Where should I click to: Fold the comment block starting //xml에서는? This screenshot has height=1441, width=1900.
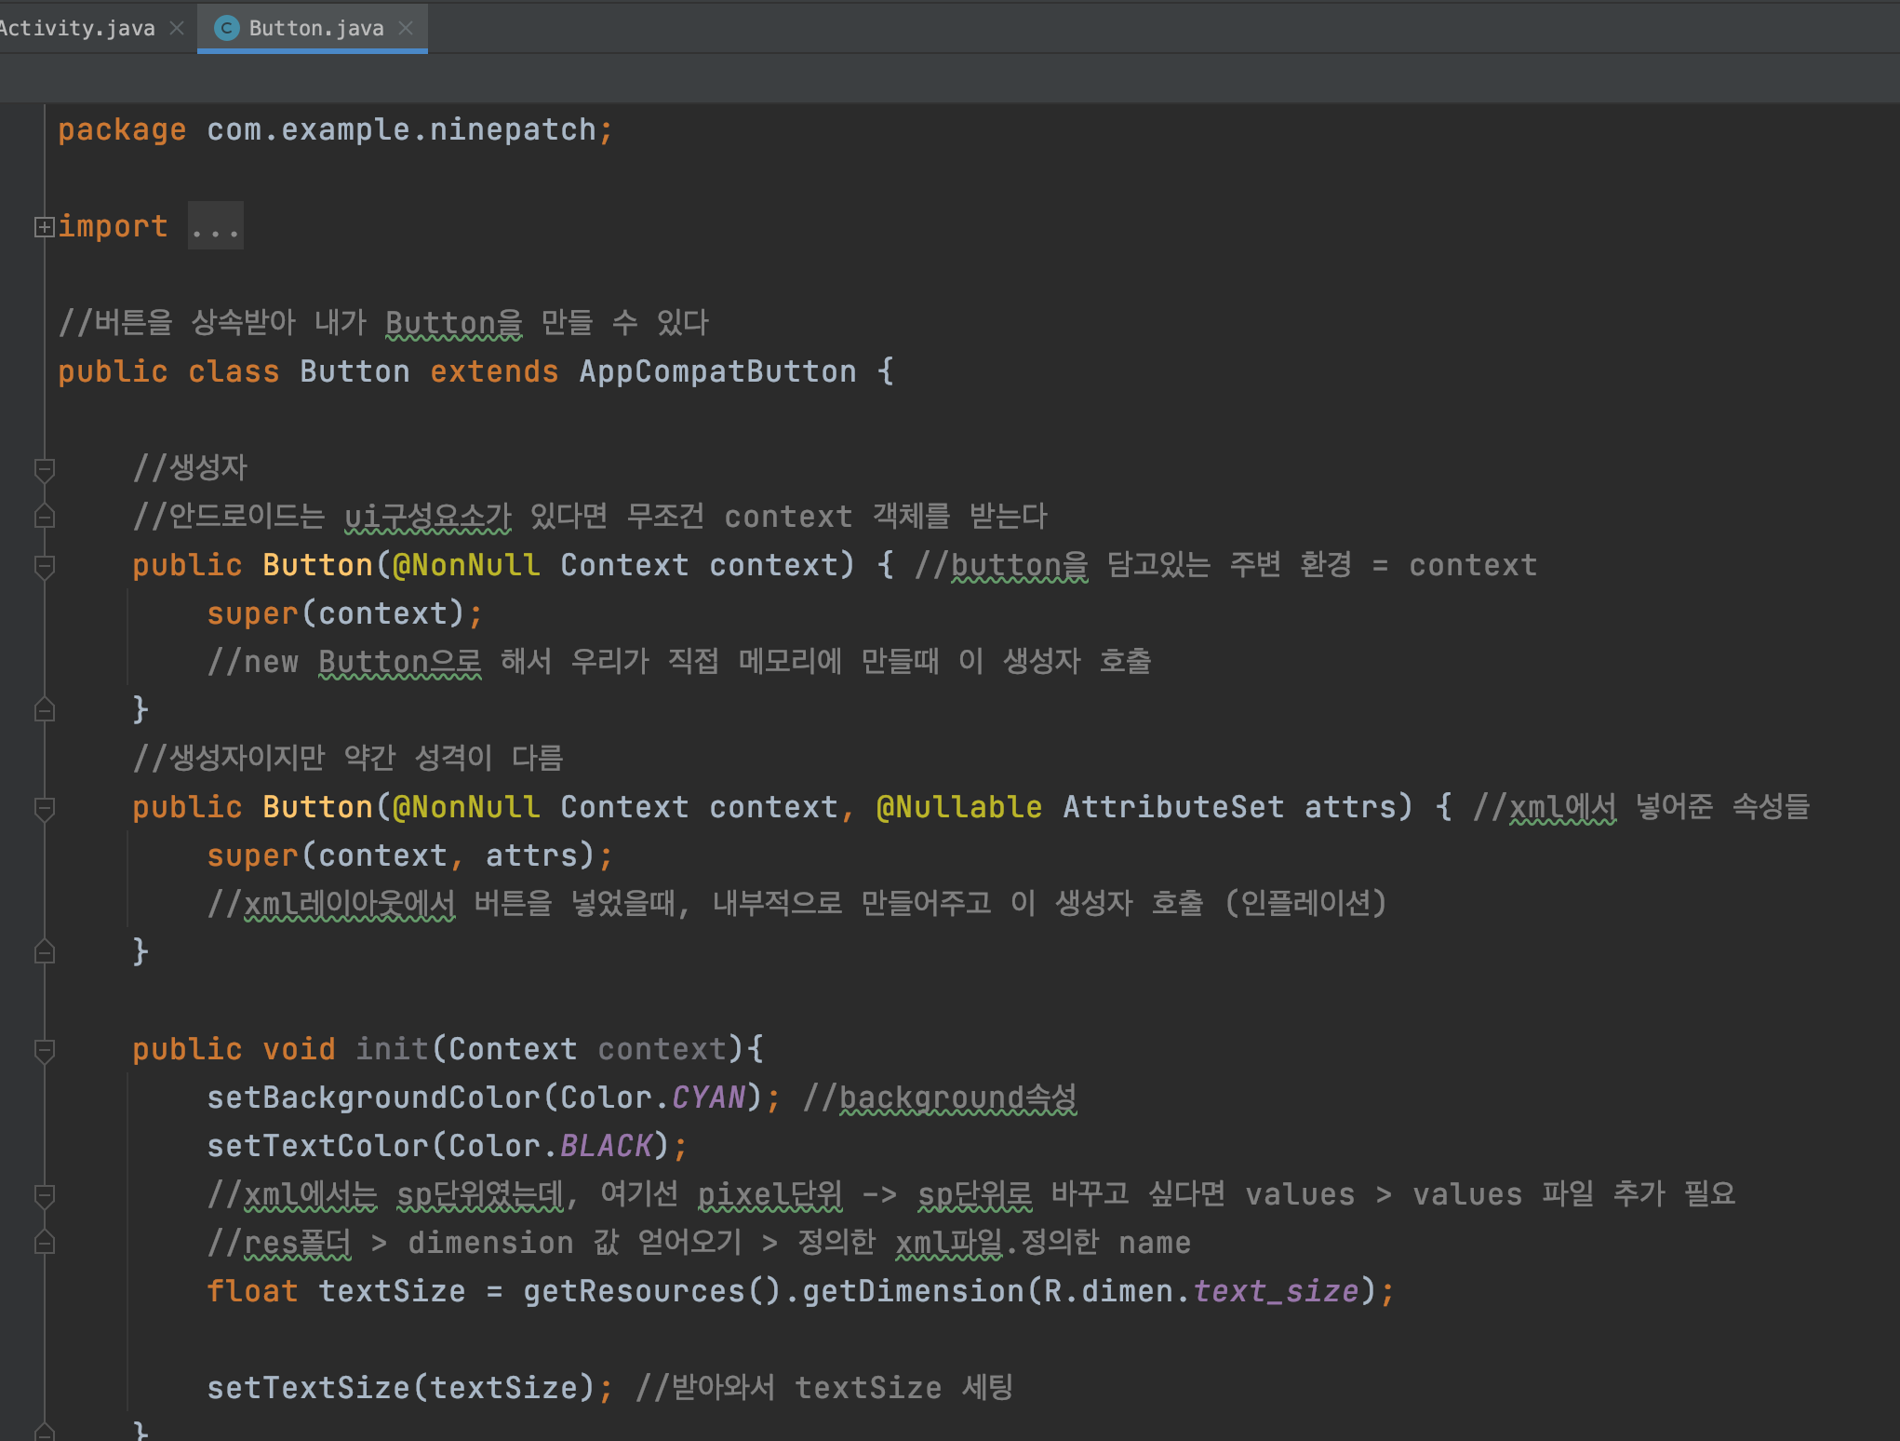(x=44, y=1194)
